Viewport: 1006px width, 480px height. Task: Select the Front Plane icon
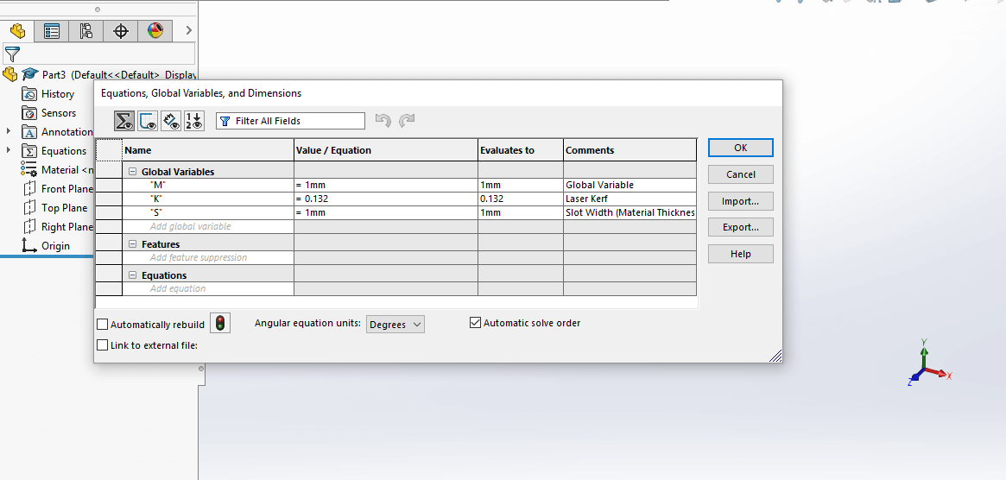(x=29, y=189)
